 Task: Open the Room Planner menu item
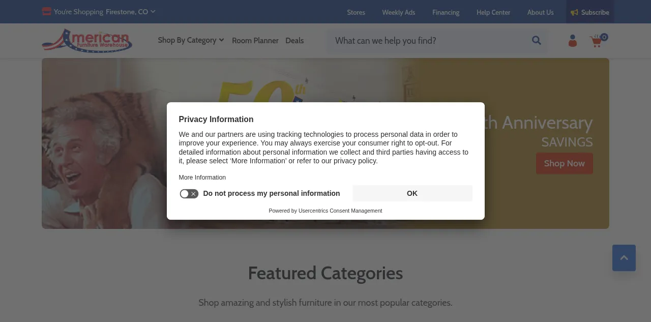pos(255,41)
